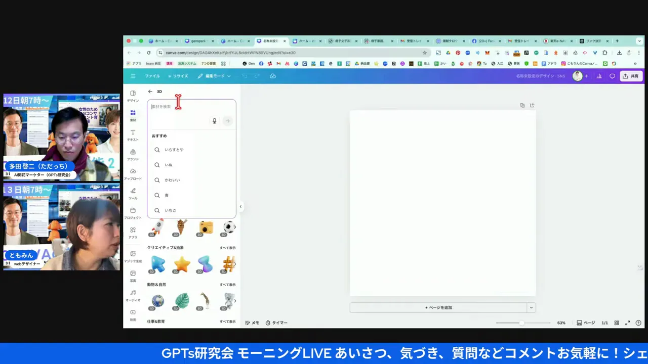The width and height of the screenshot is (648, 364).
Task: Collapse the 3D elements panel with the chevron
Action: tap(240, 206)
